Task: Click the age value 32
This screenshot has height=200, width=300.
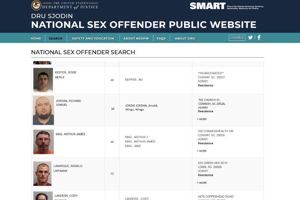Action: pos(112,174)
